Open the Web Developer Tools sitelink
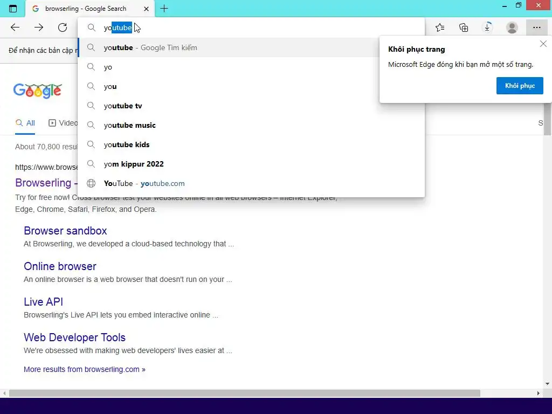 pos(74,337)
